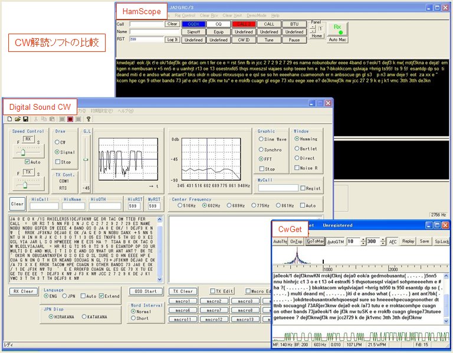Tick the Stop checkbox in Graphic group
The width and height of the screenshot is (453, 353).
pyautogui.click(x=262, y=169)
